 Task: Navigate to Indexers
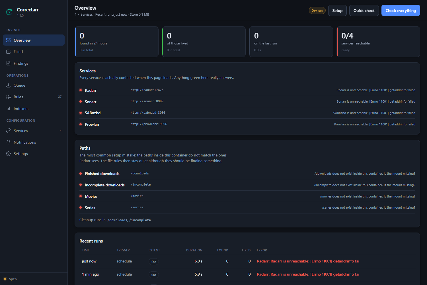point(34,109)
